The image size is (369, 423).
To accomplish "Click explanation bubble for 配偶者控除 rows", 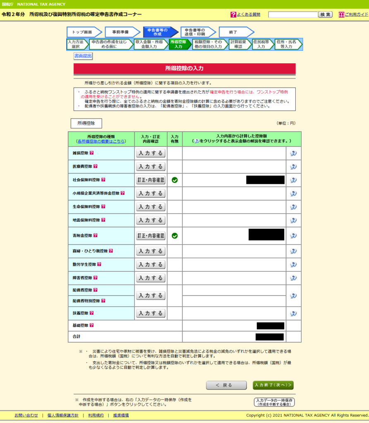I will tap(293, 296).
